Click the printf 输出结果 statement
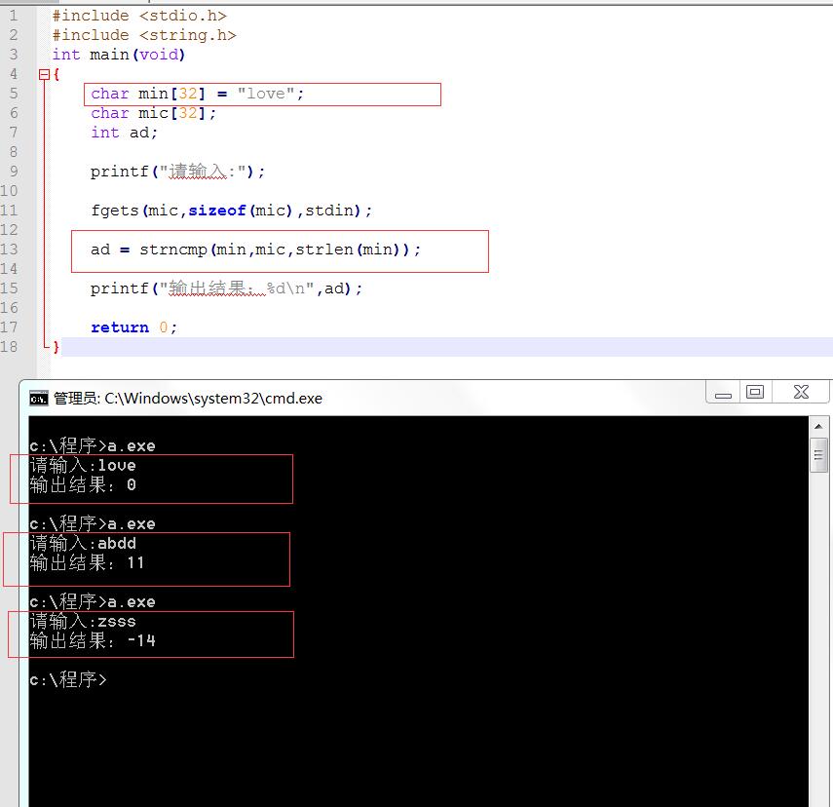 tap(226, 288)
